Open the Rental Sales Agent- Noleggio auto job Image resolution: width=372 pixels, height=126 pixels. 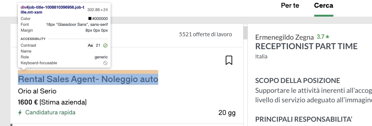pos(88,80)
